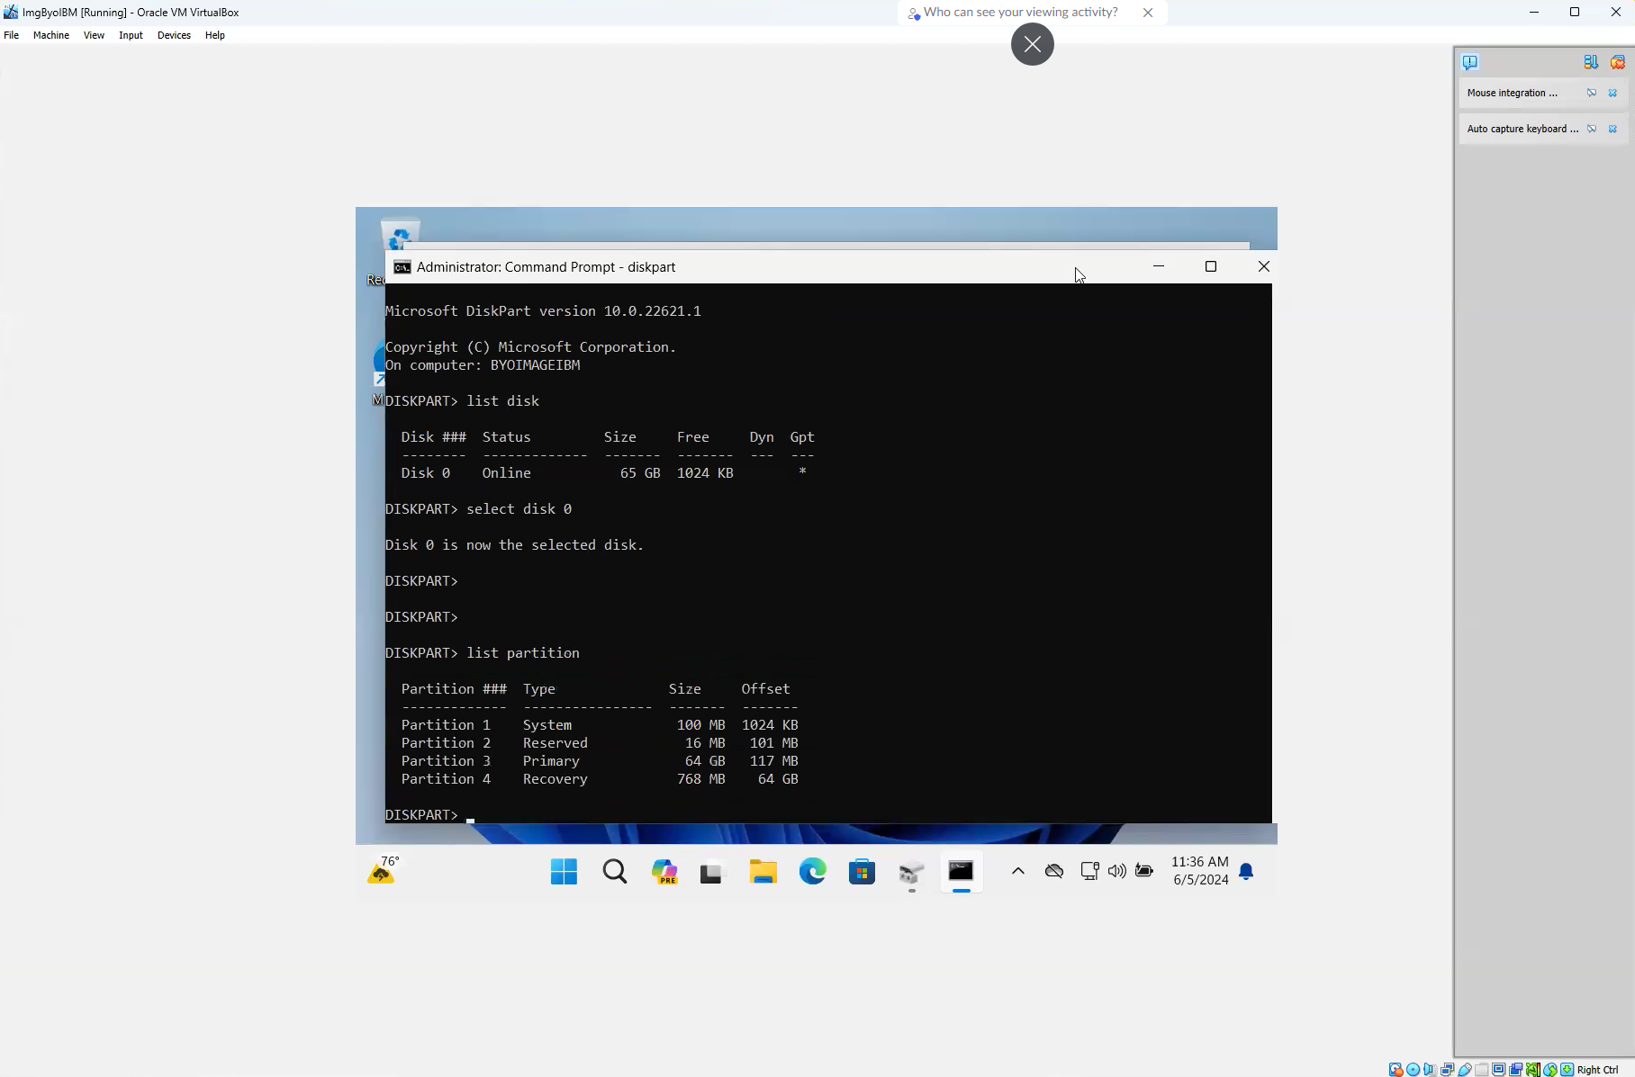Click the CPU execution engine status icon
Image resolution: width=1635 pixels, height=1077 pixels.
1533,1070
